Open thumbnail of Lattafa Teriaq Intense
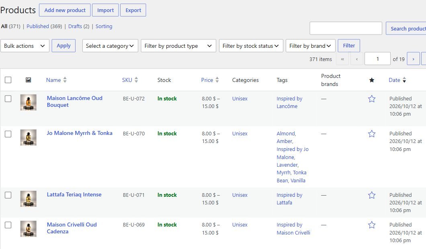 tap(28, 199)
